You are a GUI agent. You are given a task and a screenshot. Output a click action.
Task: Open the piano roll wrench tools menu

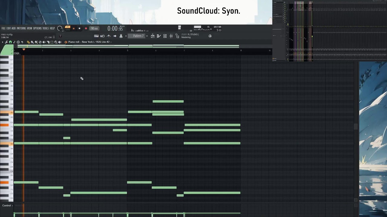tap(6, 42)
